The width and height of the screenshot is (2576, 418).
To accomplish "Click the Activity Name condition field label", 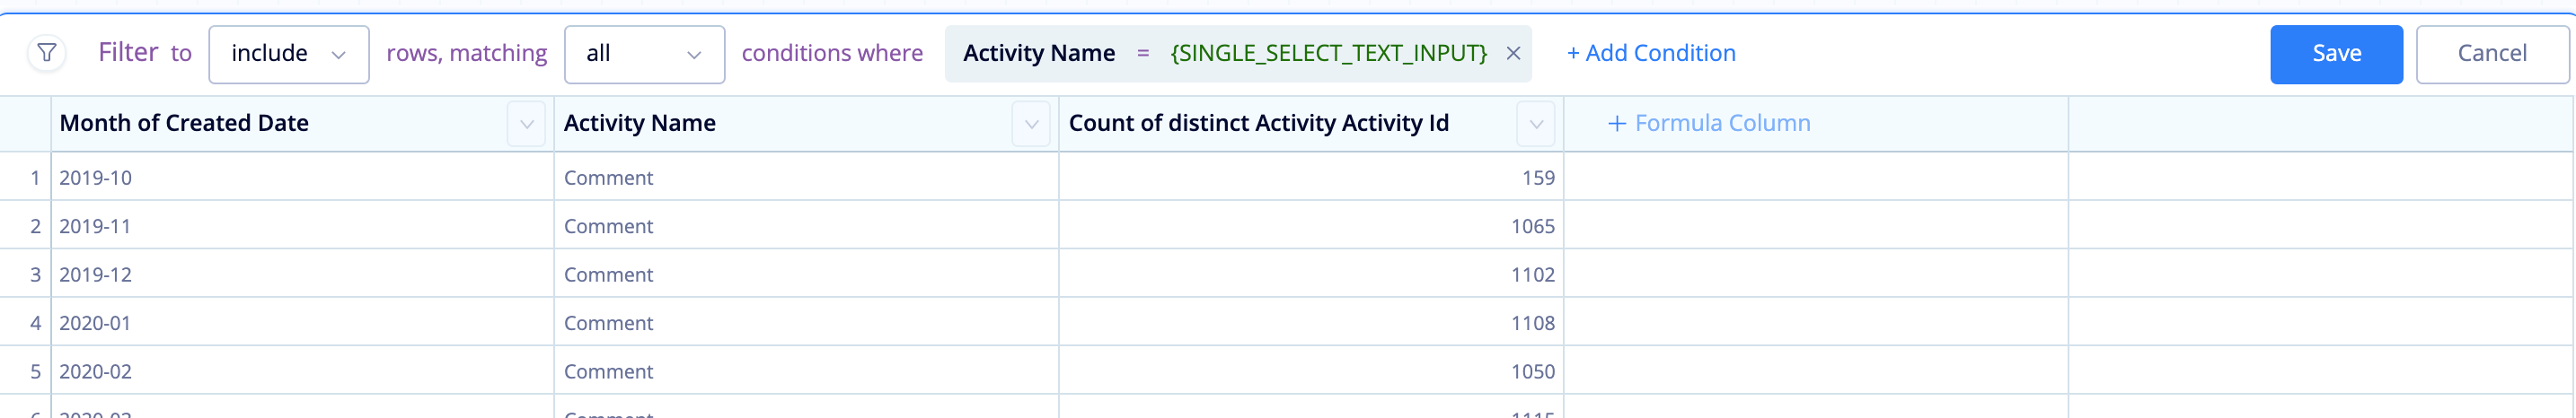I will 1039,54.
